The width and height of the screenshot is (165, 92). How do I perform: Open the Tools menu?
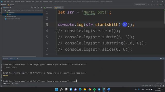[x=37, y=2]
